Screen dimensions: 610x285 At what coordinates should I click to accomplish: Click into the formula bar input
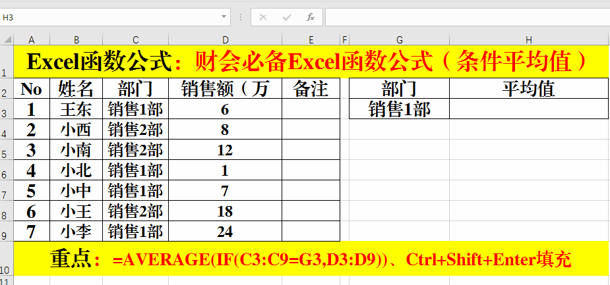[x=467, y=18]
